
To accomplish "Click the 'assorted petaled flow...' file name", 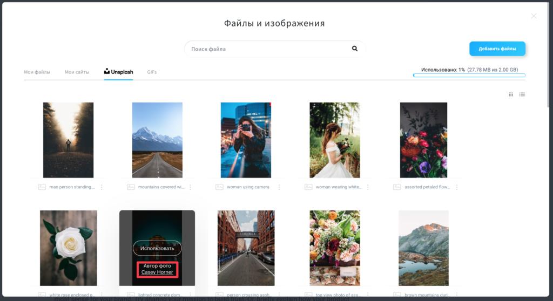I will click(428, 187).
